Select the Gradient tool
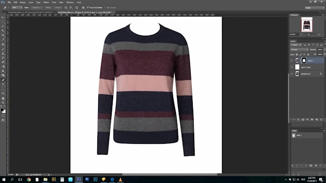Viewport: 326px width, 183px height. click(x=3, y=66)
